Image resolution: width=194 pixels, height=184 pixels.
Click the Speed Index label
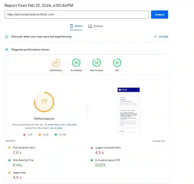(19, 173)
